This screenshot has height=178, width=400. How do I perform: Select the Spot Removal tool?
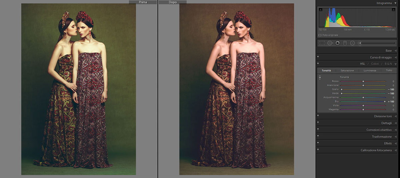point(330,43)
